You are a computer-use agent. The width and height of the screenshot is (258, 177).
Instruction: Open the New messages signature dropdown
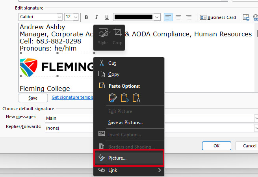(256, 118)
